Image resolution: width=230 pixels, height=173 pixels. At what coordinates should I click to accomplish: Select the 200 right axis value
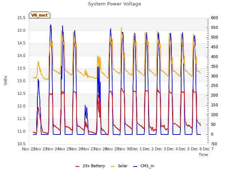[x=215, y=95]
